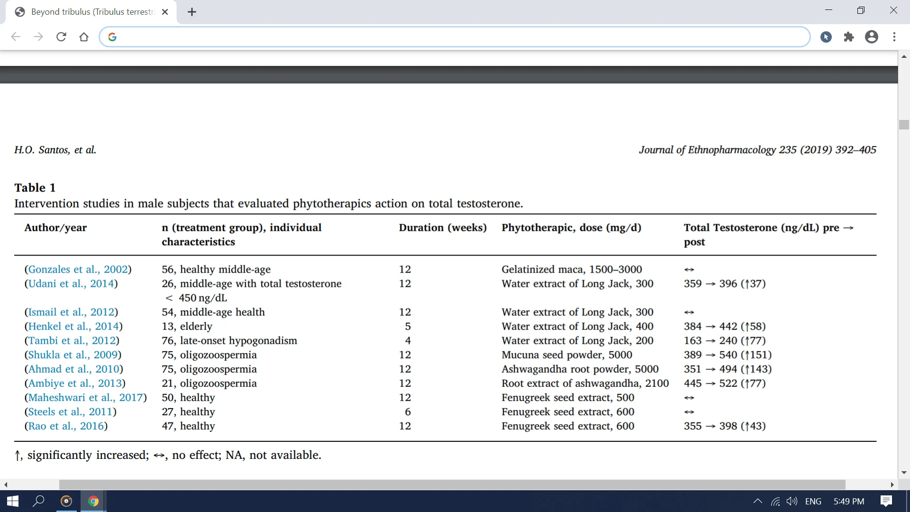Click the vertical scrollbar up arrow
The image size is (910, 512).
tap(904, 56)
